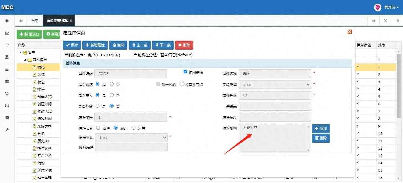This screenshot has width=403, height=183.
Task: Close the 基础数据建模 tab
Action: click(x=71, y=21)
